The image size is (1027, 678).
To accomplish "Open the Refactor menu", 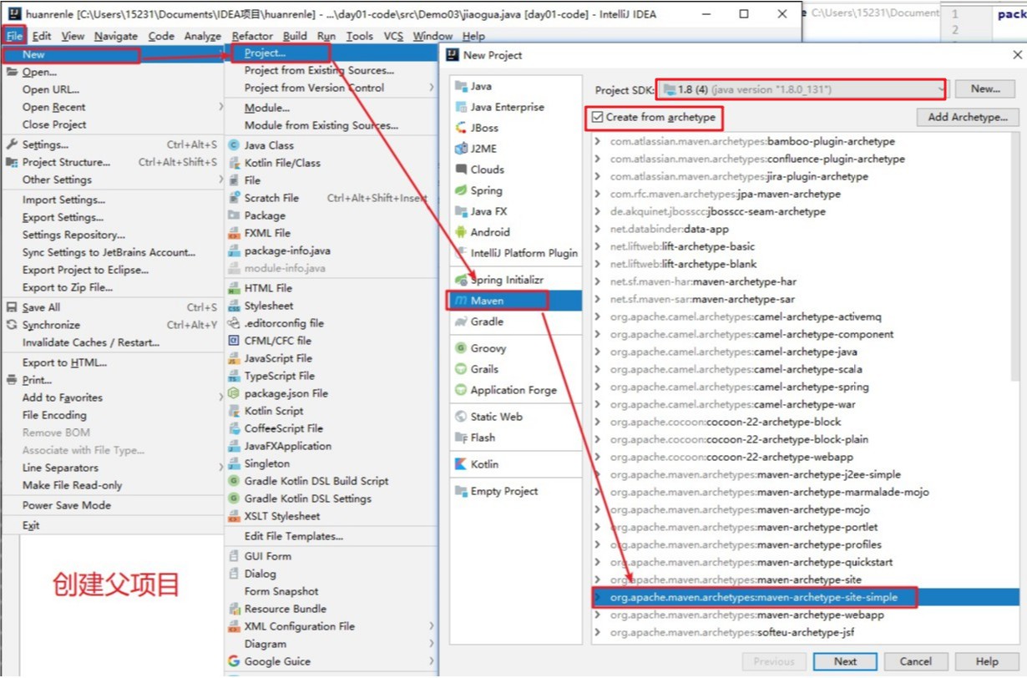I will [x=252, y=36].
